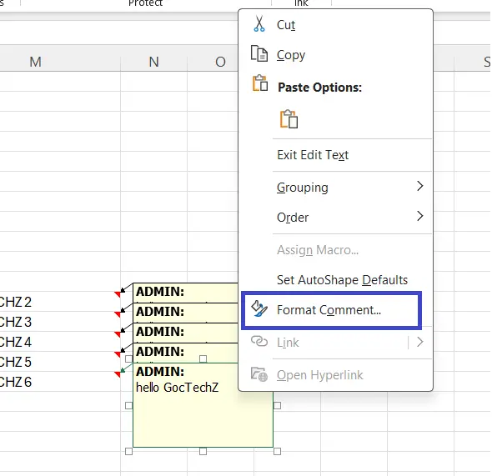The width and height of the screenshot is (492, 476).
Task: Click the Paste Options clipboard icon
Action: coord(260,83)
